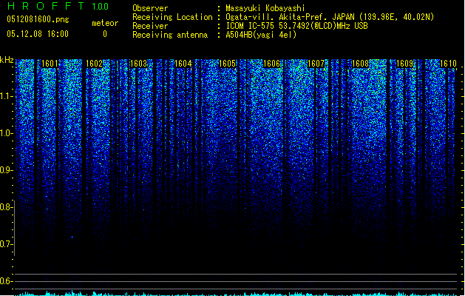This screenshot has height=296, width=465.
Task: Click the 0.6 frequency axis label
Action: (6, 281)
